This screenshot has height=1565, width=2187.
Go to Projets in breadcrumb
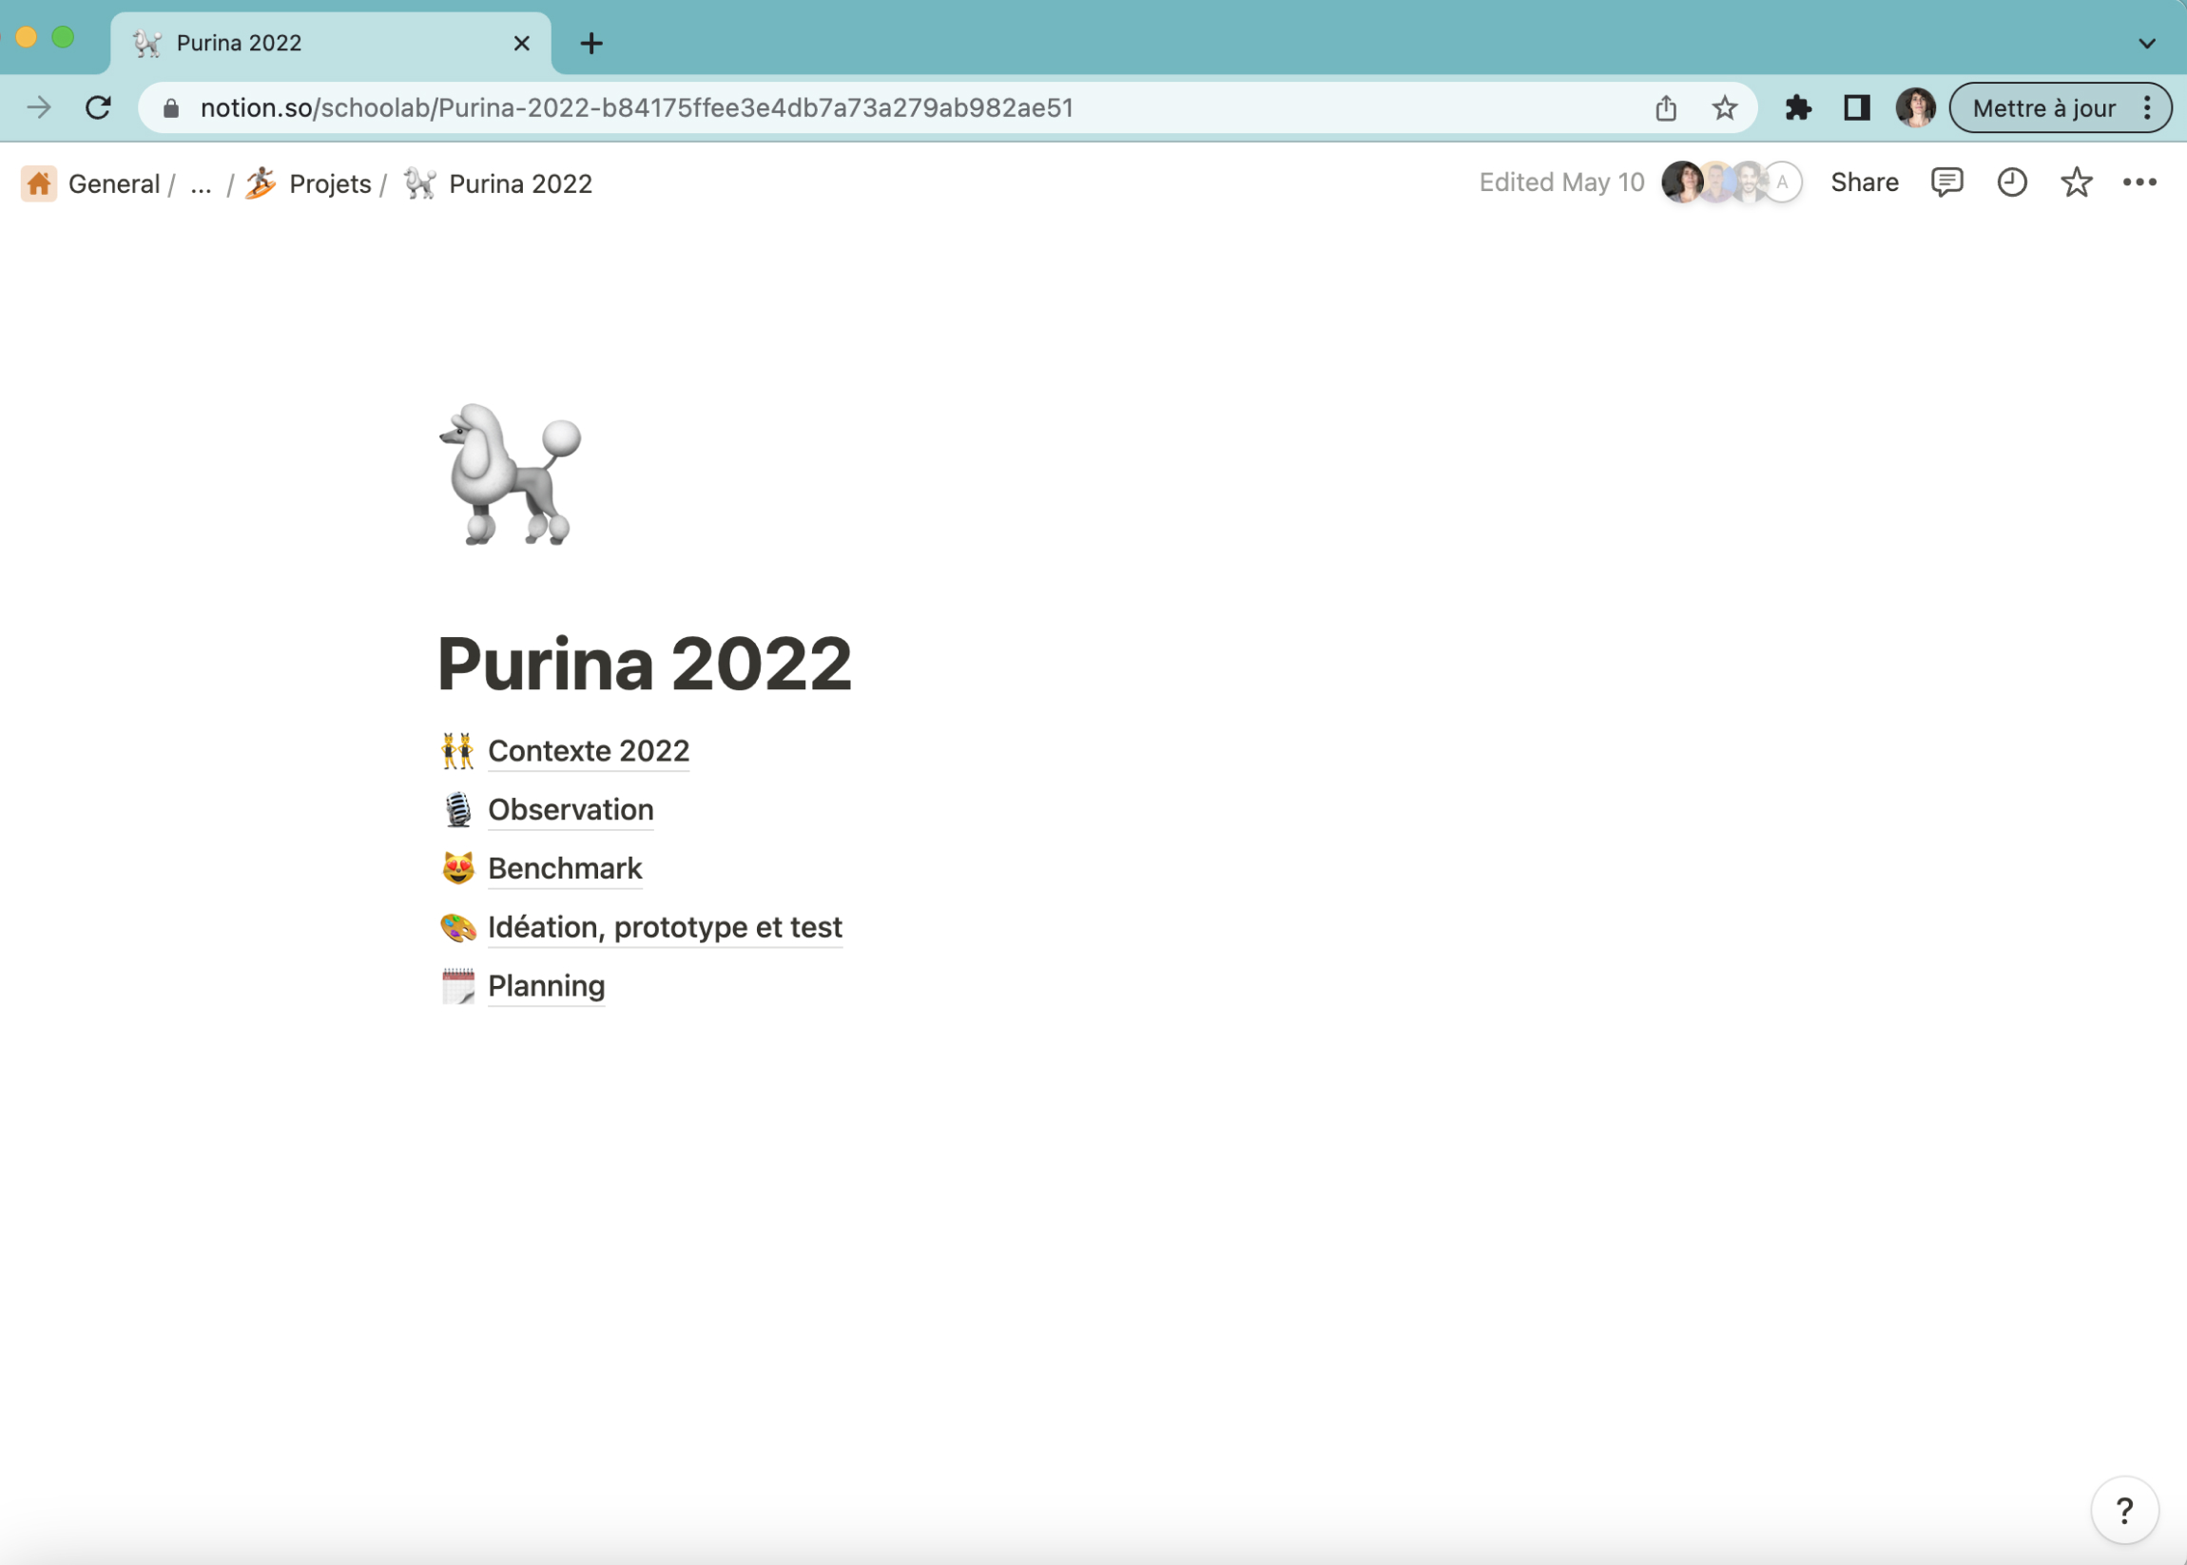[x=330, y=184]
